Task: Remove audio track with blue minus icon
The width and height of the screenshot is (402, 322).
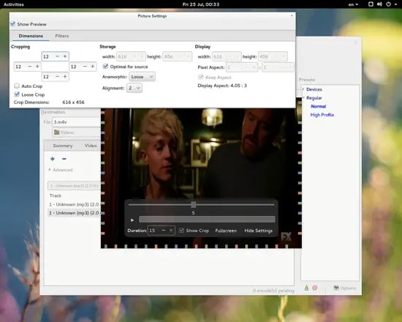Action: pos(64,159)
